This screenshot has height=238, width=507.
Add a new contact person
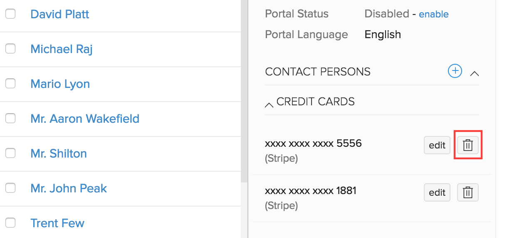click(x=455, y=71)
